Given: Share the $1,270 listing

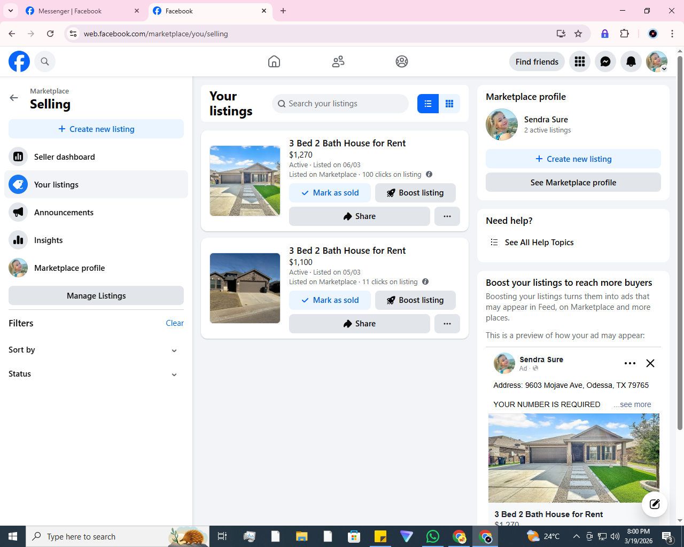Looking at the screenshot, I should 360,216.
